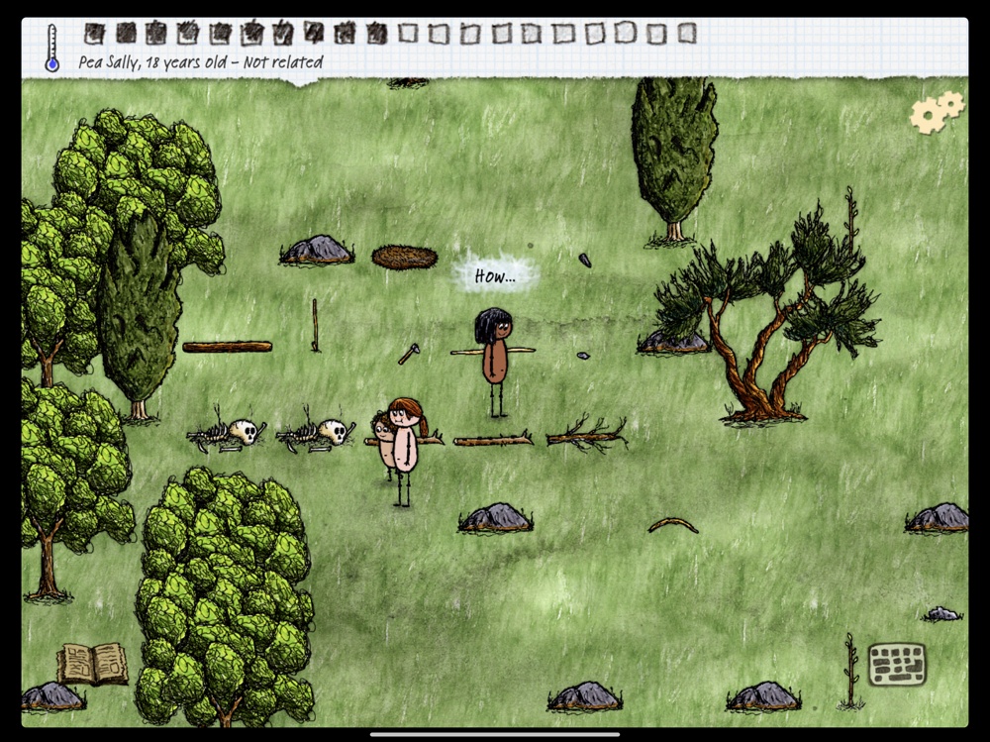Tap the big rock beside the recipe book
990x742 pixels.
pyautogui.click(x=51, y=695)
